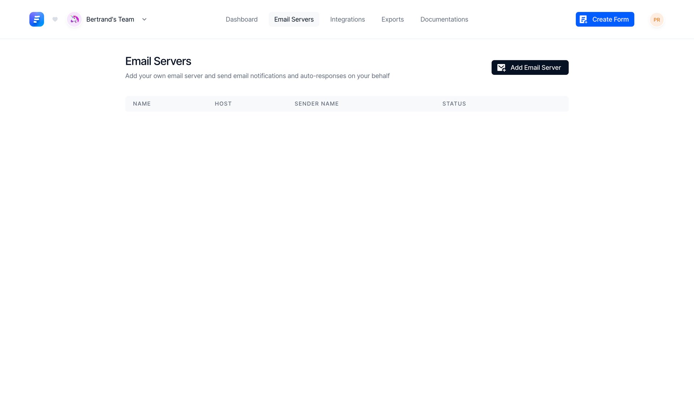Click the Create Form button

pyautogui.click(x=605, y=19)
